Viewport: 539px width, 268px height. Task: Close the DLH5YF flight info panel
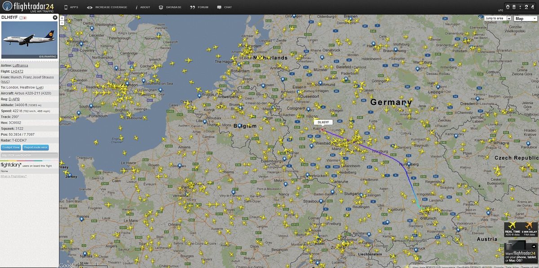point(55,17)
